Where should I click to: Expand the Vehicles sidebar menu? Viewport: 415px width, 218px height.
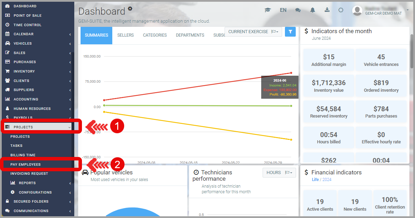(x=38, y=44)
